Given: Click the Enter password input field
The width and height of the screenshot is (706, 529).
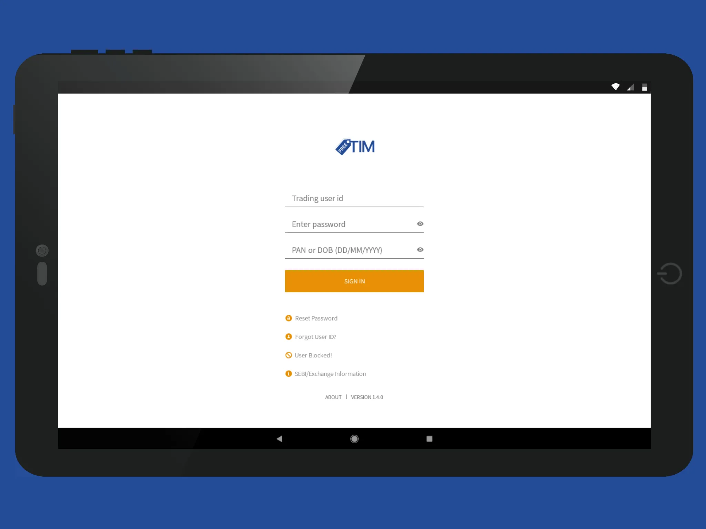Looking at the screenshot, I should pos(354,224).
